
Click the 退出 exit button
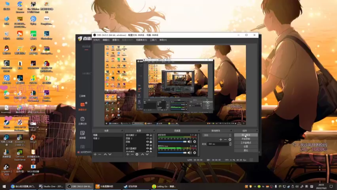pos(246,150)
